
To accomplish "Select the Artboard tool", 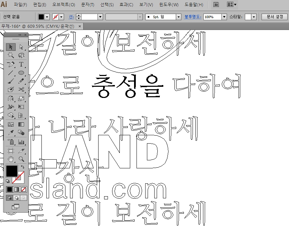I will 11,151.
